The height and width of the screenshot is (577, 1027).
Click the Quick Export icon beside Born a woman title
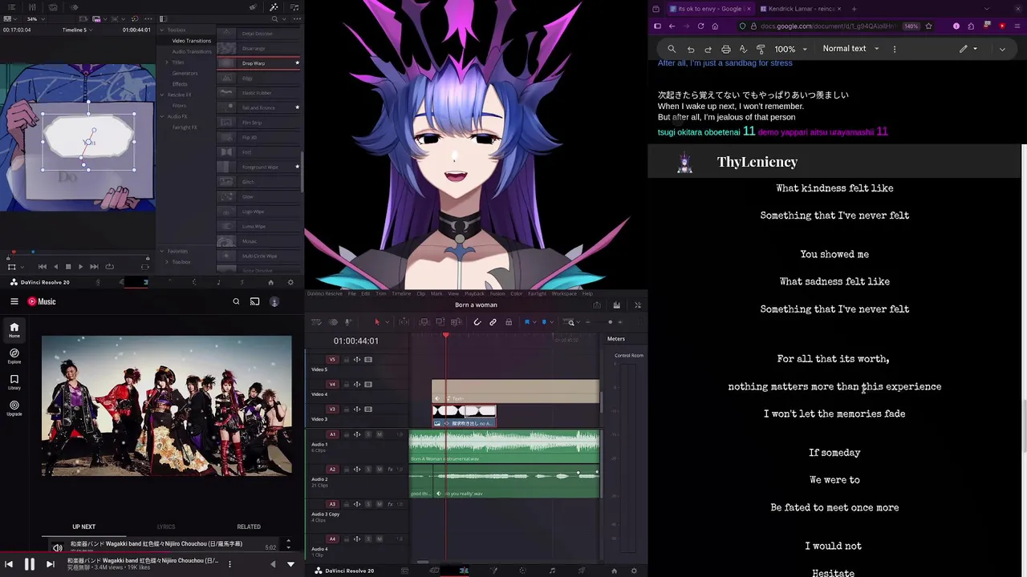pos(597,305)
